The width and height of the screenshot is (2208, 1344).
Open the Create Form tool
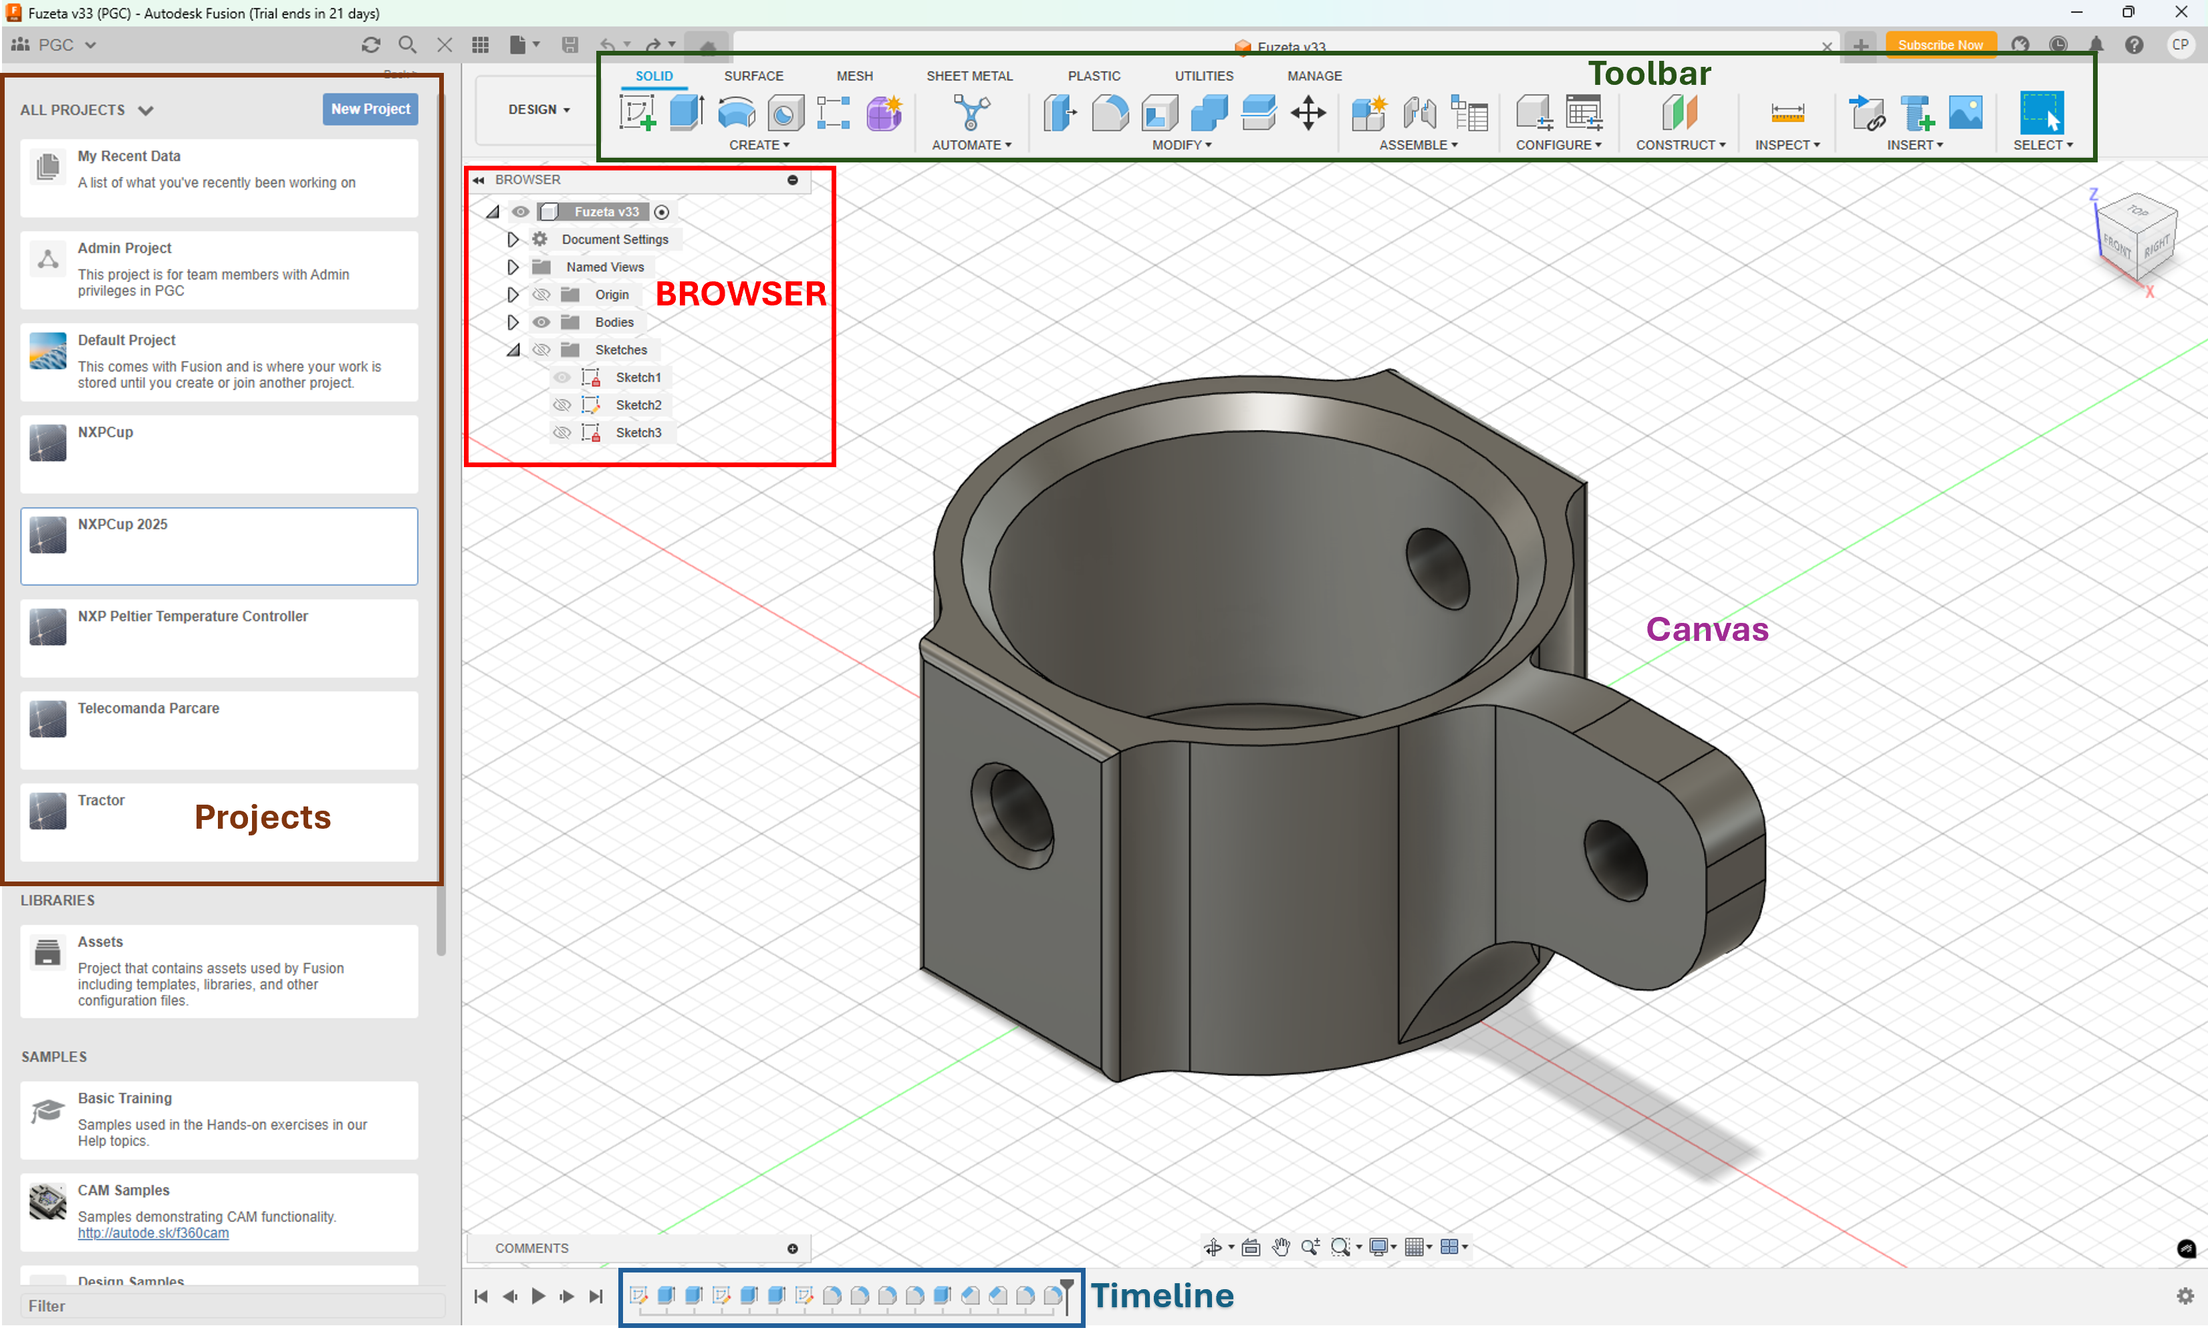click(884, 113)
